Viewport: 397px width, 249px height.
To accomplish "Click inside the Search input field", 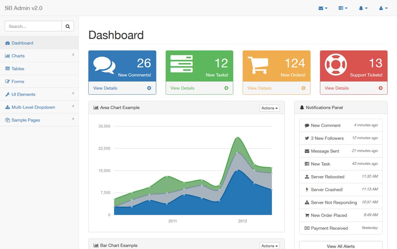I will 33,26.
